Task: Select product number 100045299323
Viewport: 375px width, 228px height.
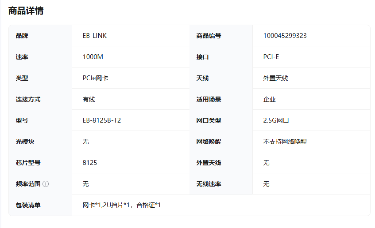Action: (285, 36)
